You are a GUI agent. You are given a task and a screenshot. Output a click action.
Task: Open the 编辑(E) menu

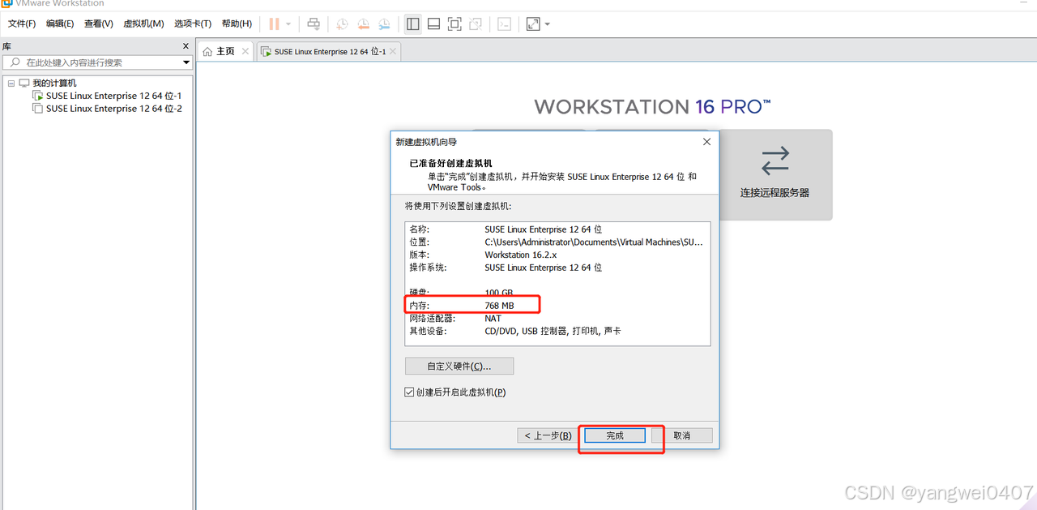point(60,24)
